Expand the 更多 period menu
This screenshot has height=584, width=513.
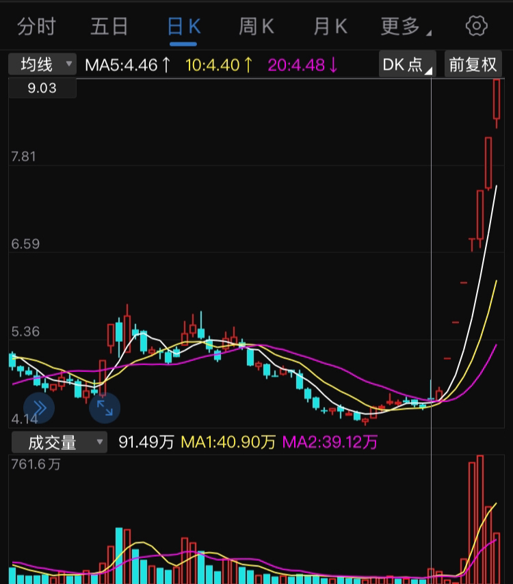click(x=406, y=27)
